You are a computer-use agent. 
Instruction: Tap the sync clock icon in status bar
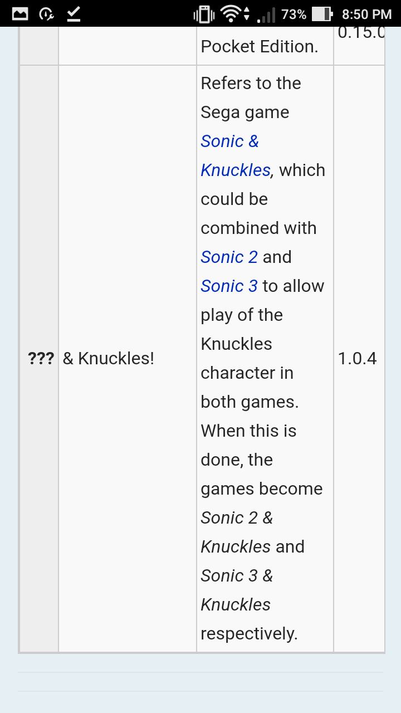47,14
